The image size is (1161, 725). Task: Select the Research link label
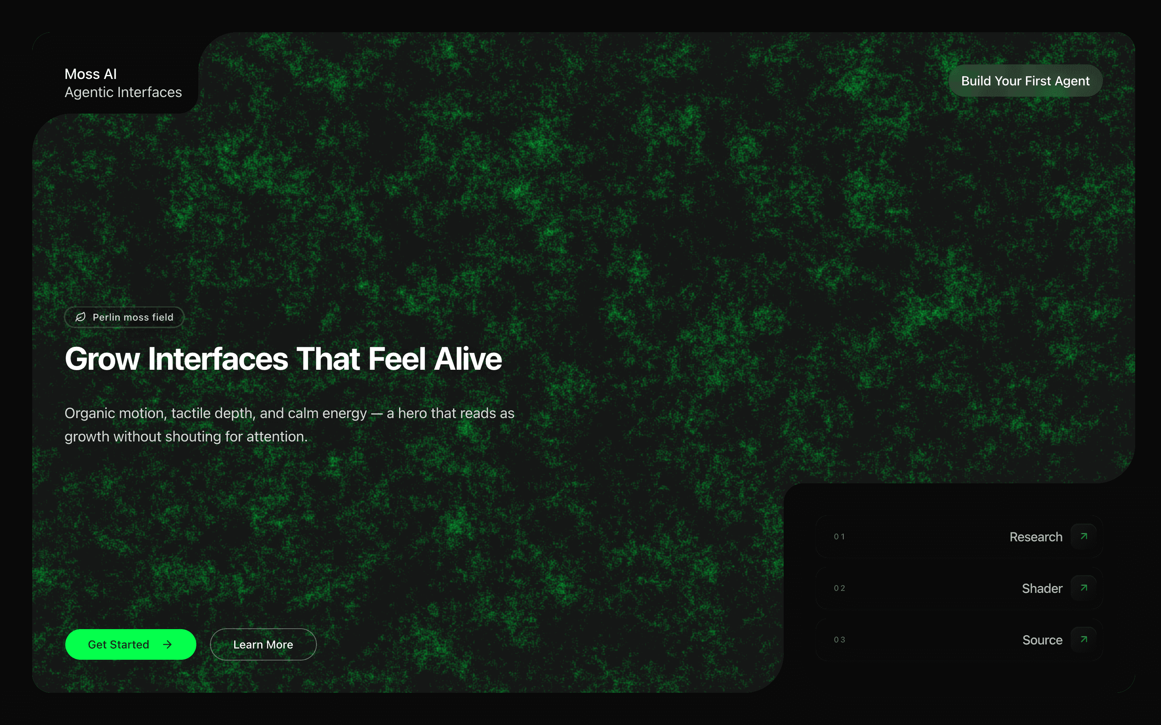pyautogui.click(x=1035, y=537)
